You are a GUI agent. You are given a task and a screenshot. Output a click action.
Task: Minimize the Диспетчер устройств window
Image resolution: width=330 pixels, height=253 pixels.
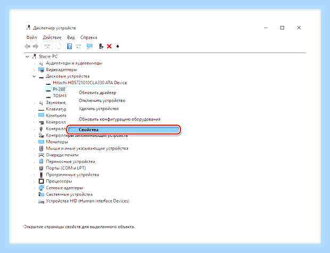pos(266,28)
